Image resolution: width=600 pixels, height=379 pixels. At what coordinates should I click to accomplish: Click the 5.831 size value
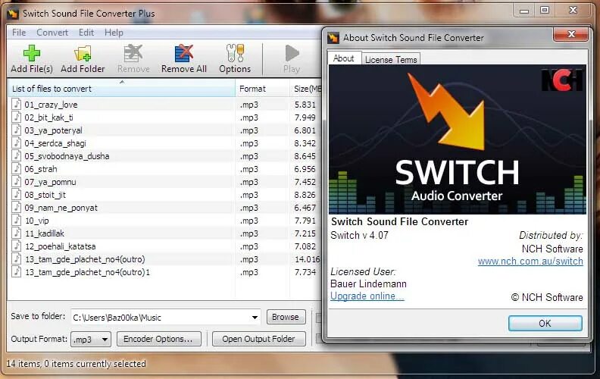pyautogui.click(x=305, y=105)
